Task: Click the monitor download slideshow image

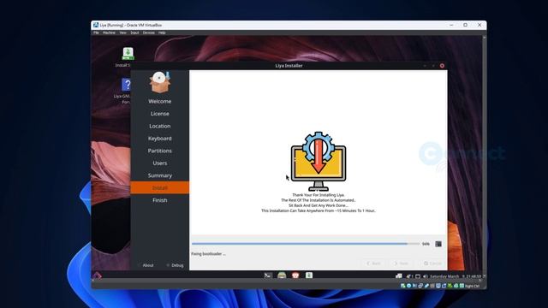Action: tap(319, 161)
